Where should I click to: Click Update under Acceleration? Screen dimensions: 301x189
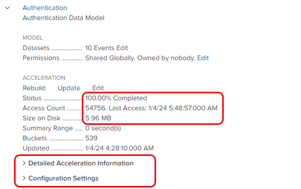69,88
